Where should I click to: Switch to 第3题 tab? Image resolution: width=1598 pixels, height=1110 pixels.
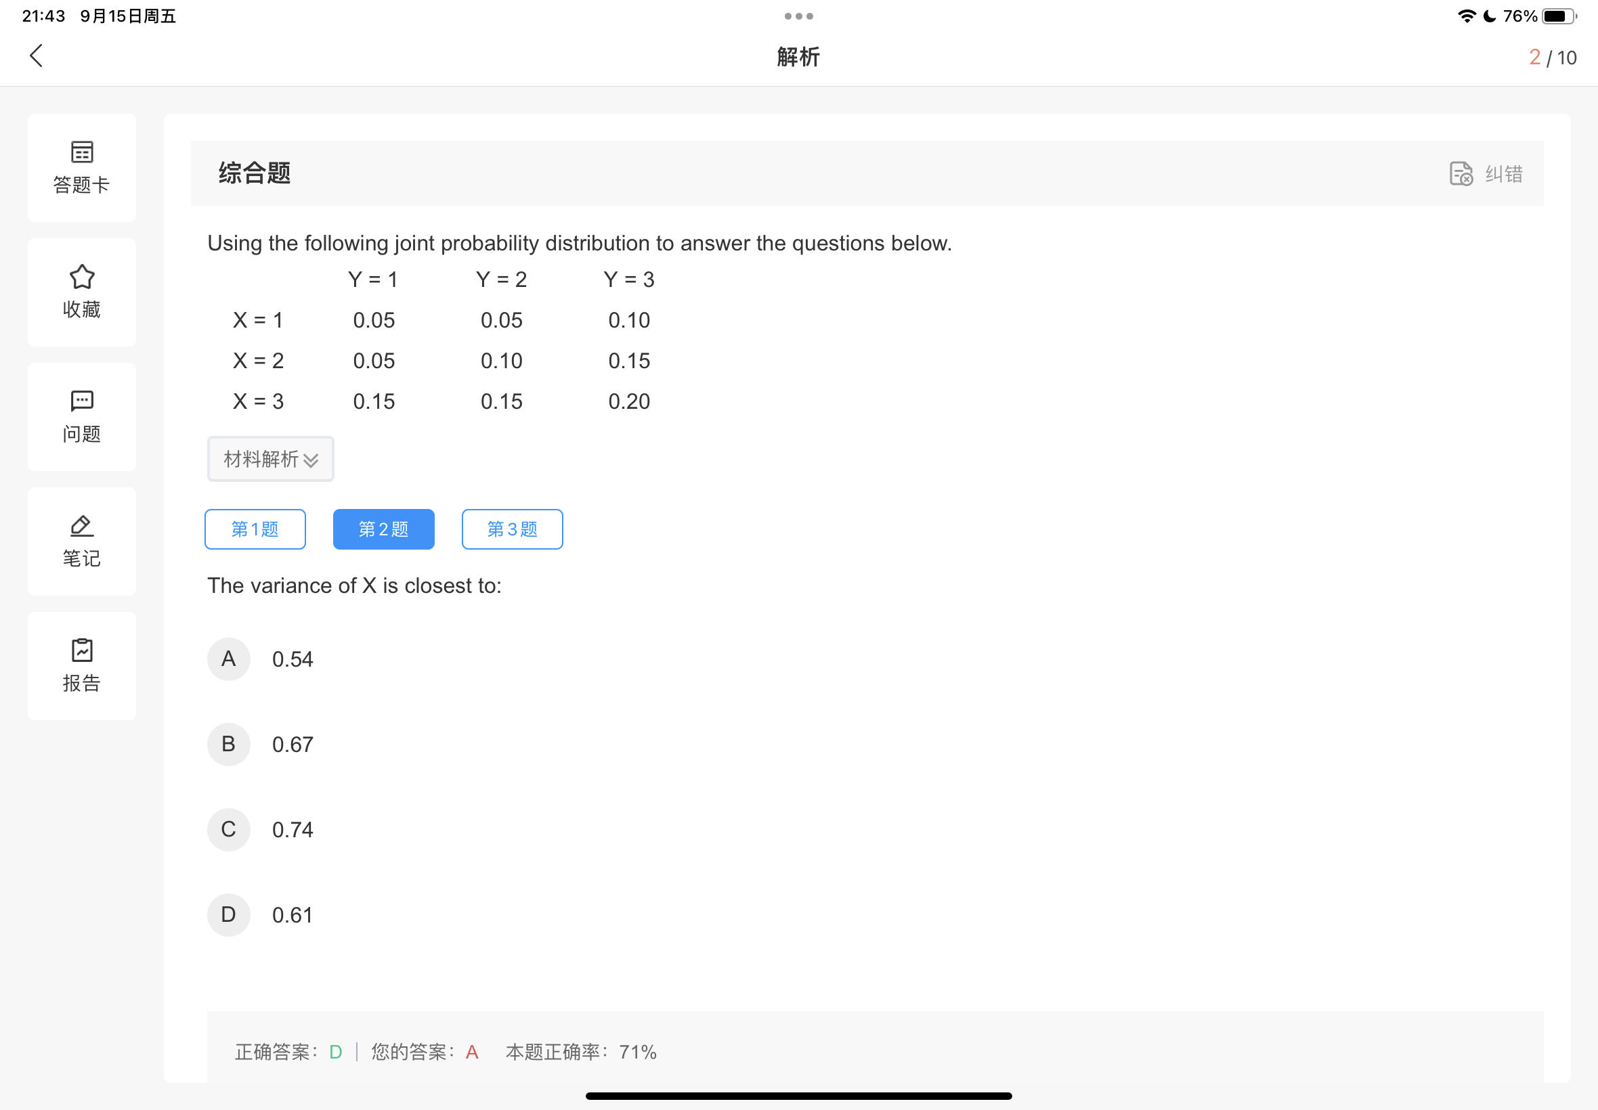(x=512, y=529)
